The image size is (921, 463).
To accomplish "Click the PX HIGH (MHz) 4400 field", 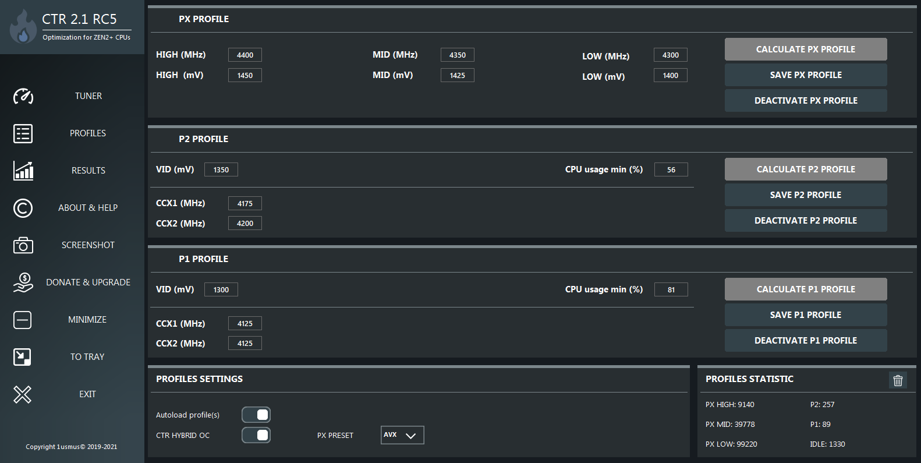I will point(245,55).
